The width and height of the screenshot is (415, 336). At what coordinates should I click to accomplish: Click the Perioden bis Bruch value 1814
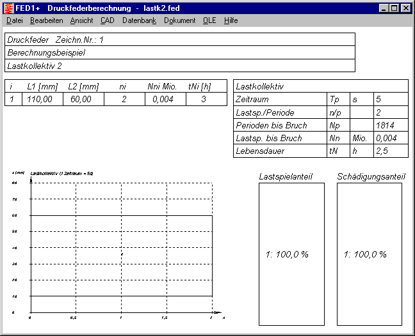pos(391,125)
